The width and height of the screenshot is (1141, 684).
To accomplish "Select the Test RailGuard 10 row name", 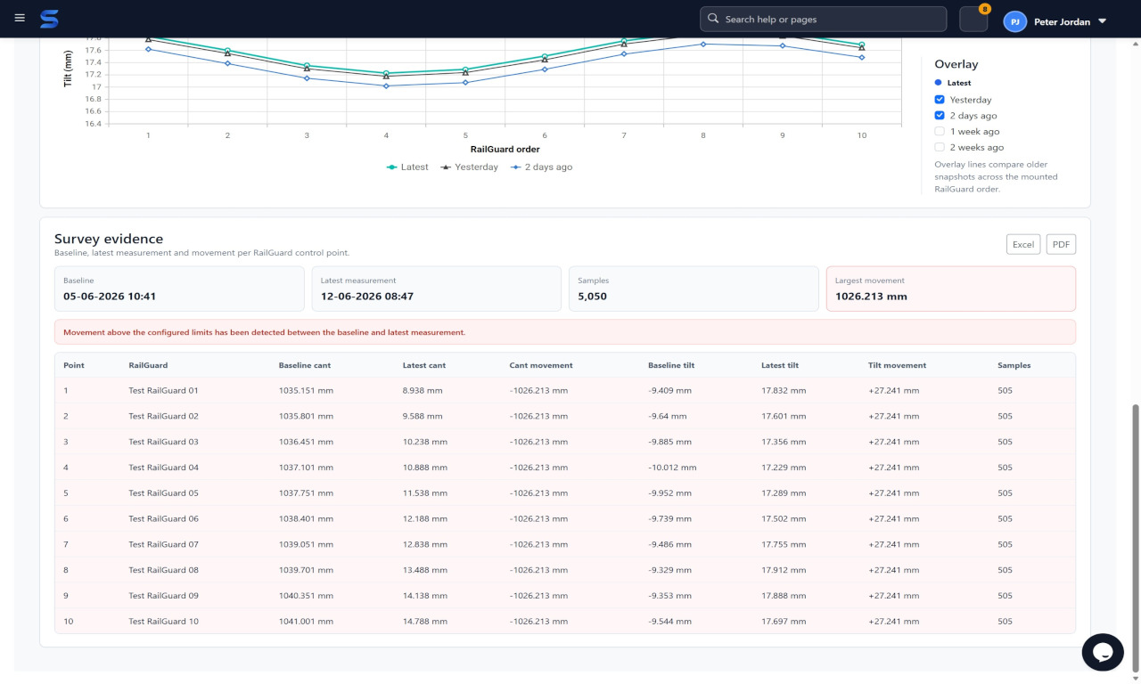I will [x=163, y=622].
